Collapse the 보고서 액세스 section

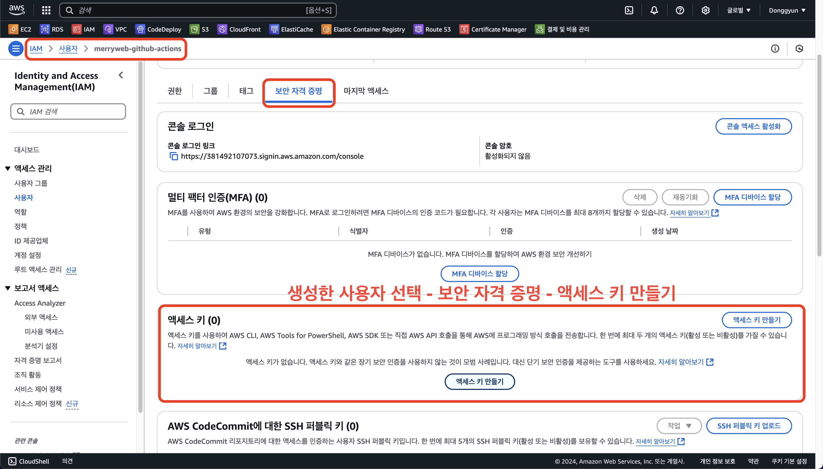pos(8,288)
